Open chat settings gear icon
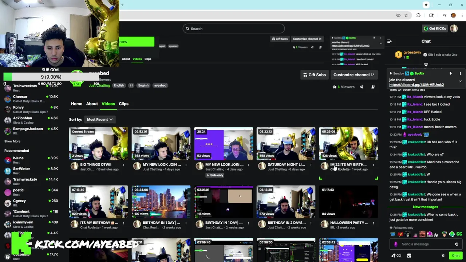The width and height of the screenshot is (466, 262). (x=443, y=256)
